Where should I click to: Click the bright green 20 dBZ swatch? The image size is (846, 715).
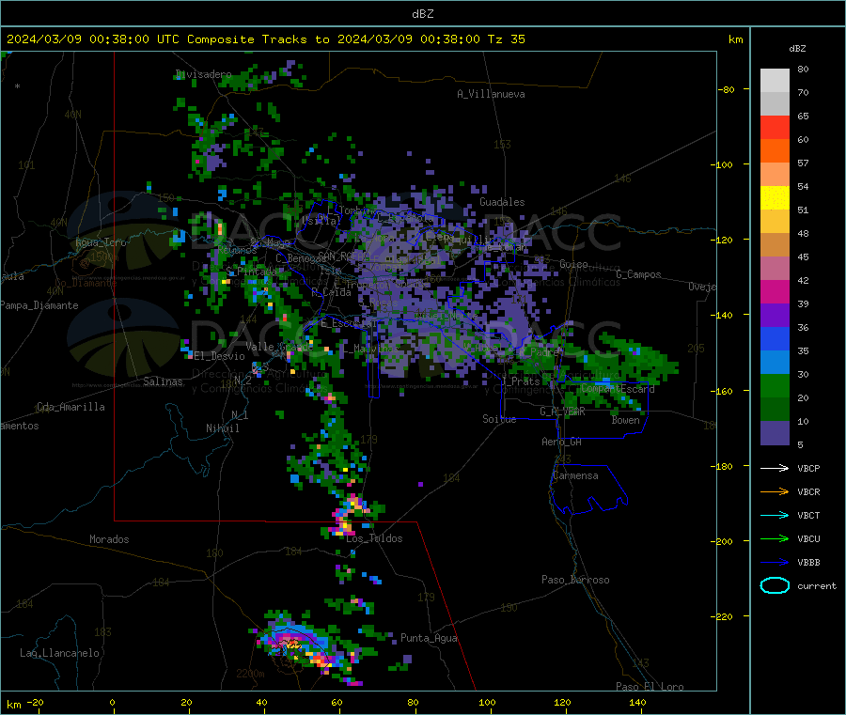(x=775, y=385)
